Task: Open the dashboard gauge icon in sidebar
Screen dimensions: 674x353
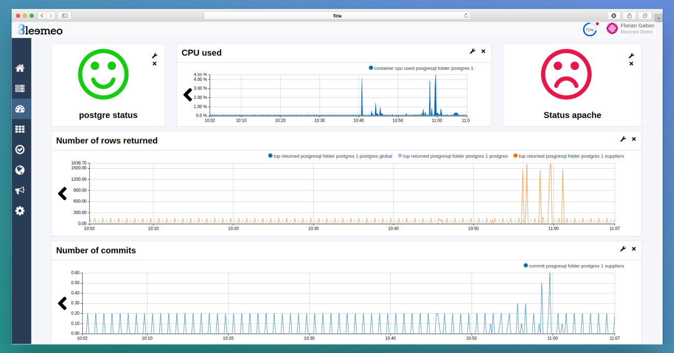Action: [20, 109]
